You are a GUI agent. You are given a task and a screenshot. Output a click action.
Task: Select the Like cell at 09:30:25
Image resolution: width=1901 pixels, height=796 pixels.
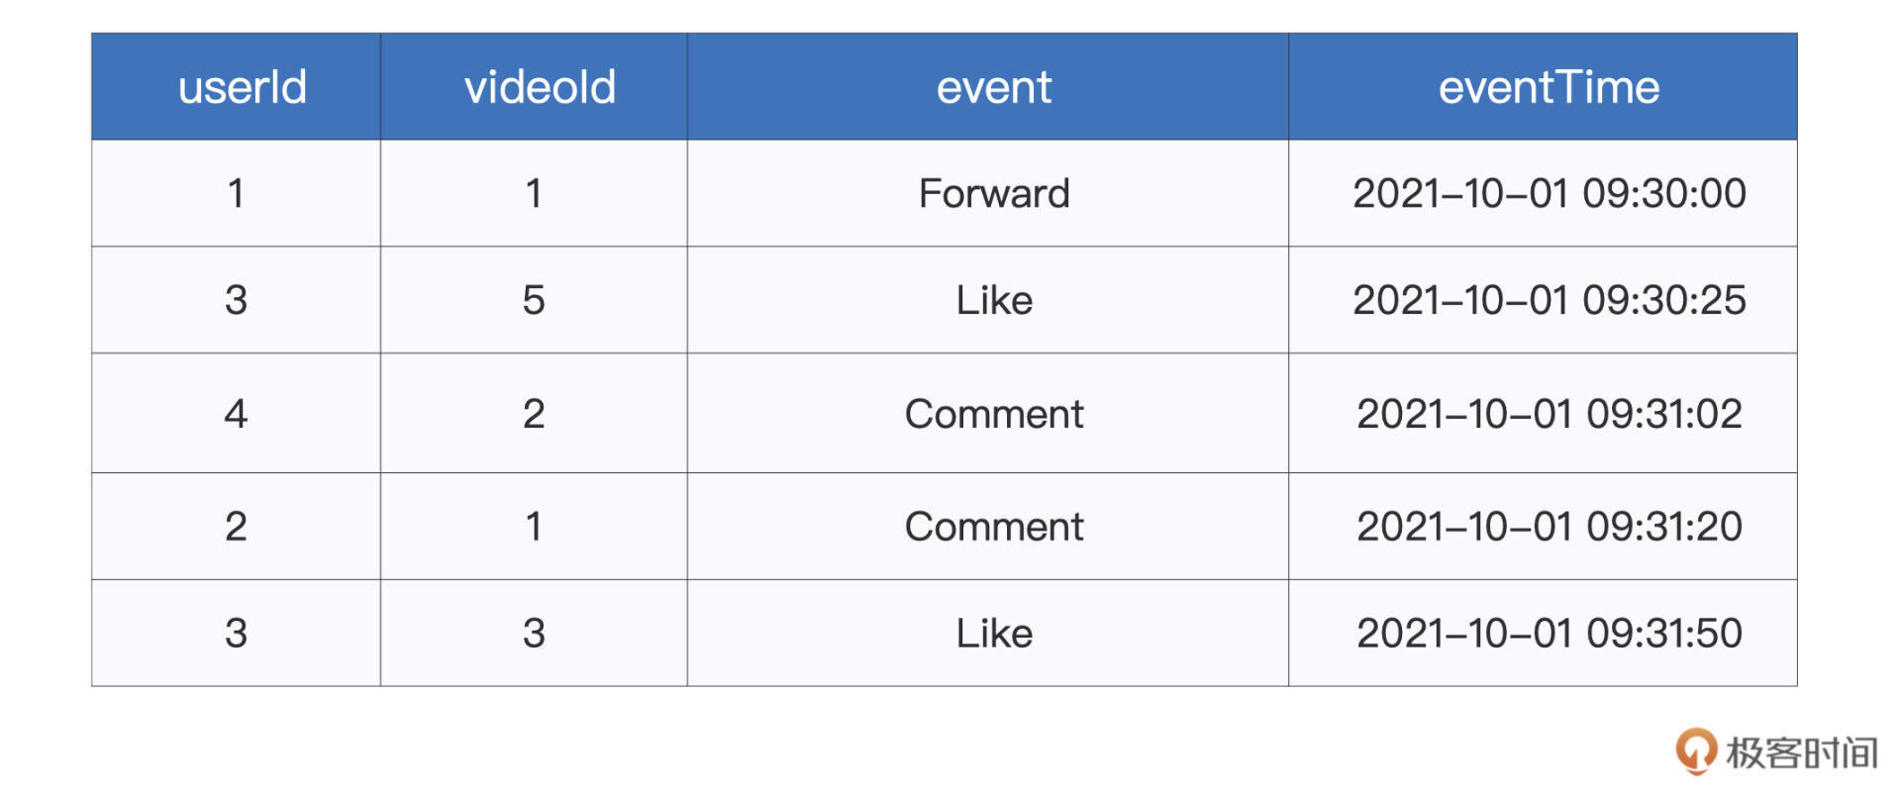coord(993,300)
